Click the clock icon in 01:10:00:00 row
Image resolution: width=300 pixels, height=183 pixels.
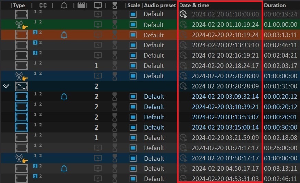[x=183, y=14]
